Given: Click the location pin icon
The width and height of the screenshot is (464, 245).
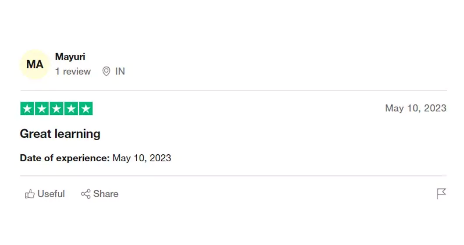Looking at the screenshot, I should coord(106,71).
